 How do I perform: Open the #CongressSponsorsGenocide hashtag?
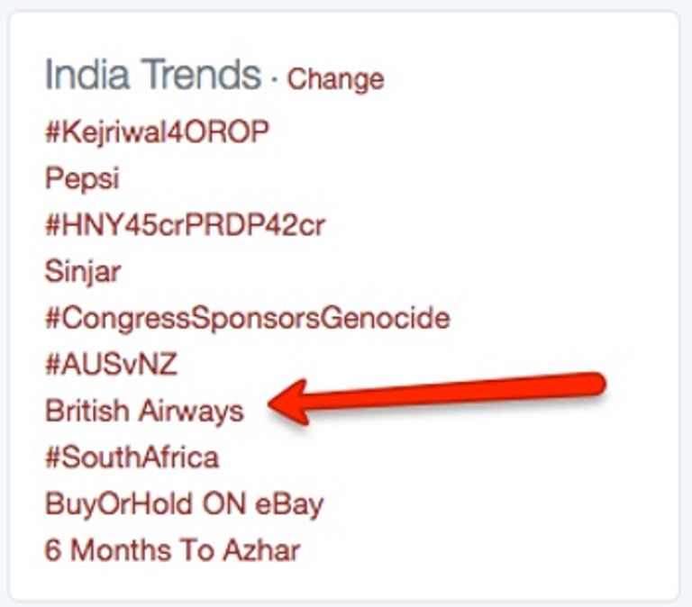(x=248, y=319)
